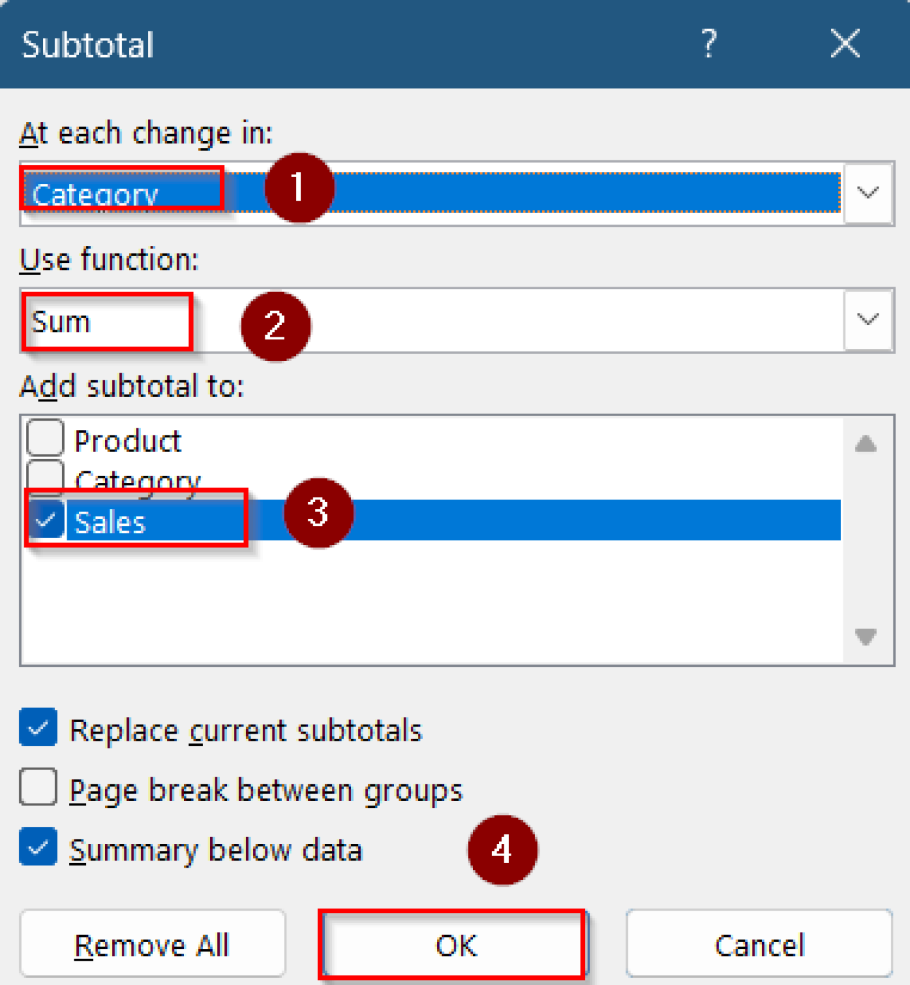Check the Product subtotal checkbox
Viewport: 910px width, 985px height.
pos(45,438)
